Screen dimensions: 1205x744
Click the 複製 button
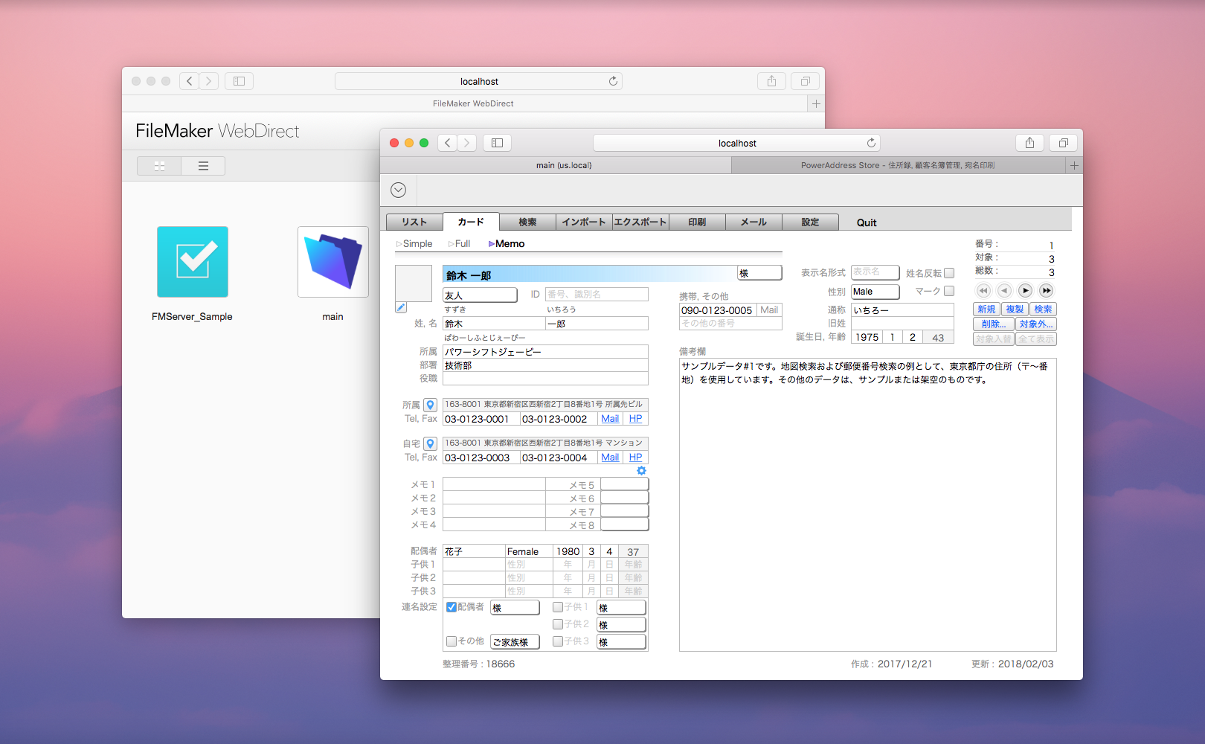(1015, 310)
